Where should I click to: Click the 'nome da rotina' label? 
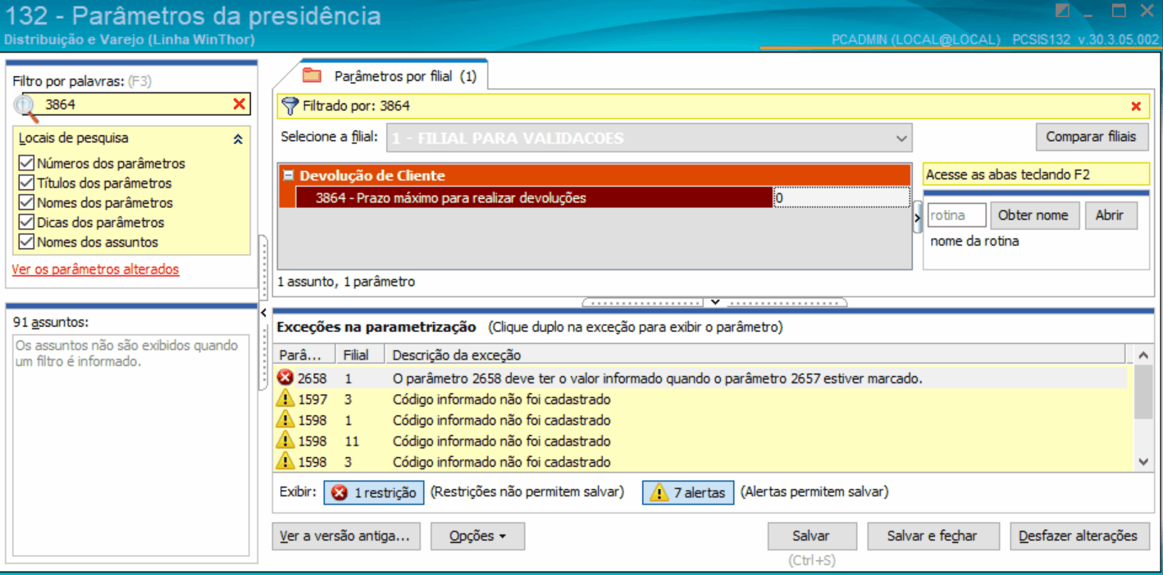pos(974,241)
